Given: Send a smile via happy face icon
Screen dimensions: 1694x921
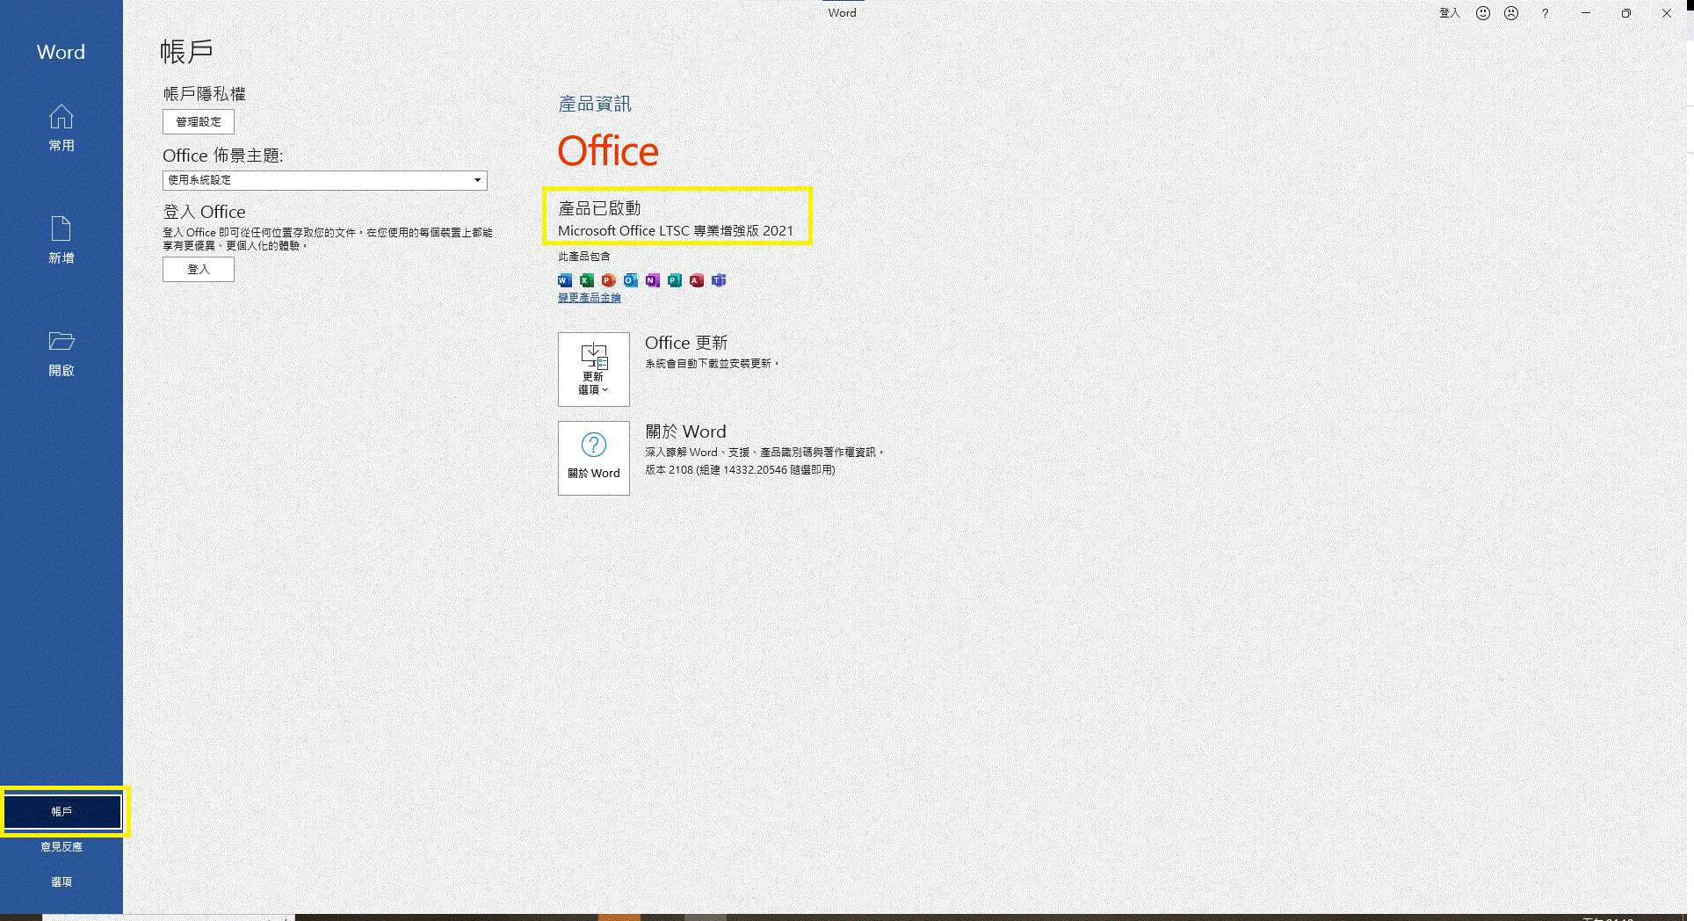Looking at the screenshot, I should point(1483,13).
